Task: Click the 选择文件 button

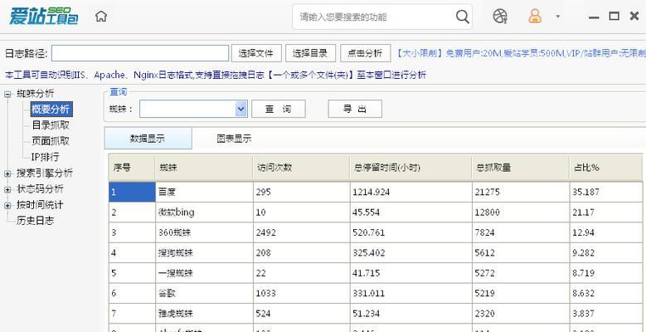Action: coord(256,53)
